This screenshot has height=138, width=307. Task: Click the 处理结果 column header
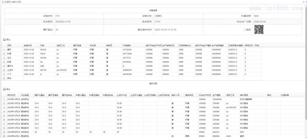(x=285, y=95)
